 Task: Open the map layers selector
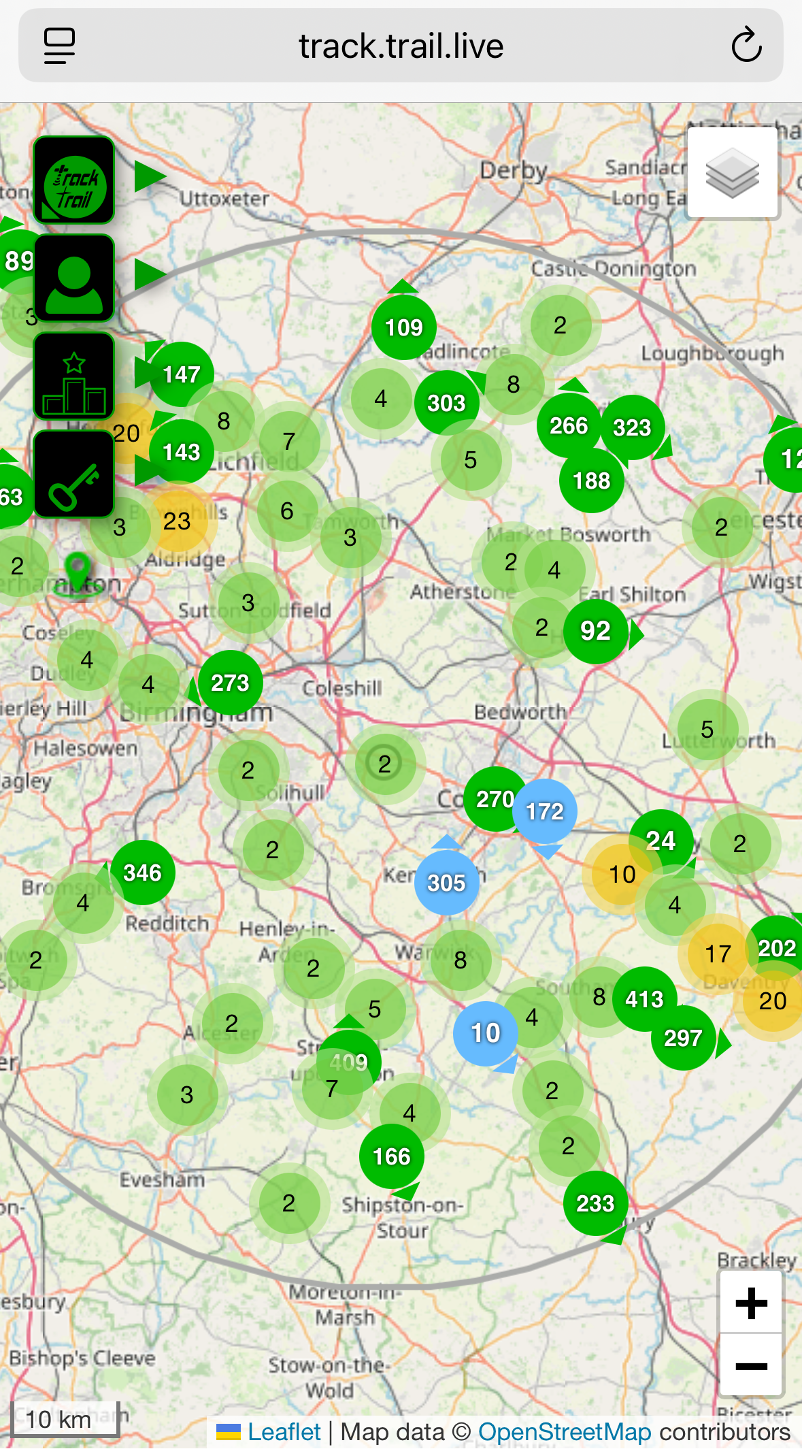point(732,174)
